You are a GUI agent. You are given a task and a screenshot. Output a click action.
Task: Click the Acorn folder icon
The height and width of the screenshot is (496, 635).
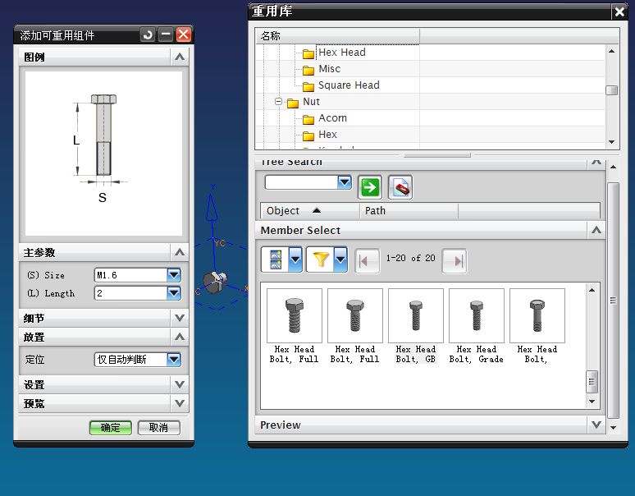pyautogui.click(x=308, y=119)
